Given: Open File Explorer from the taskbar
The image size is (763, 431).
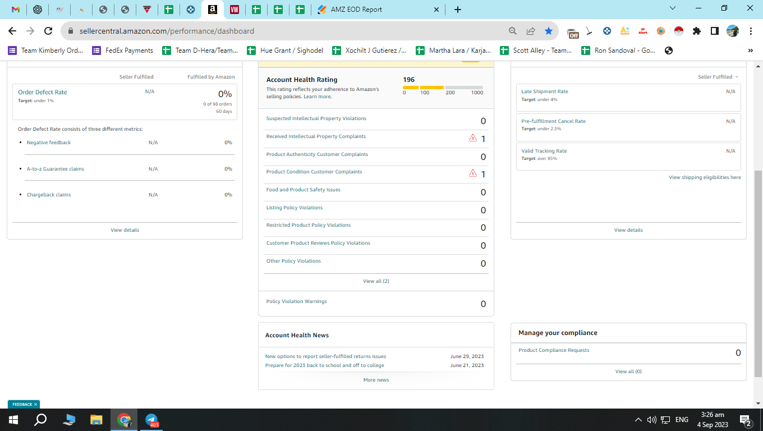Looking at the screenshot, I should 96,420.
